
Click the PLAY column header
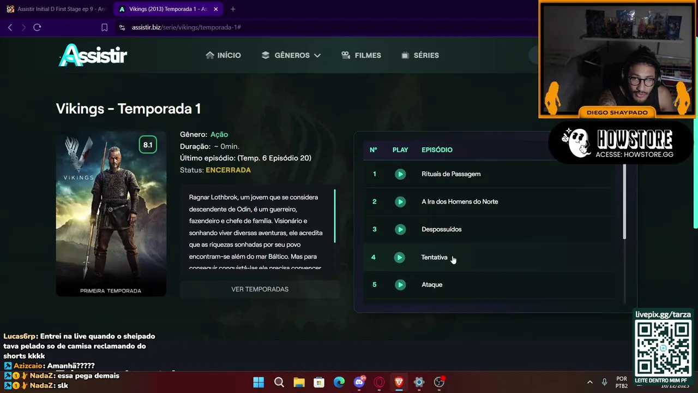[400, 150]
